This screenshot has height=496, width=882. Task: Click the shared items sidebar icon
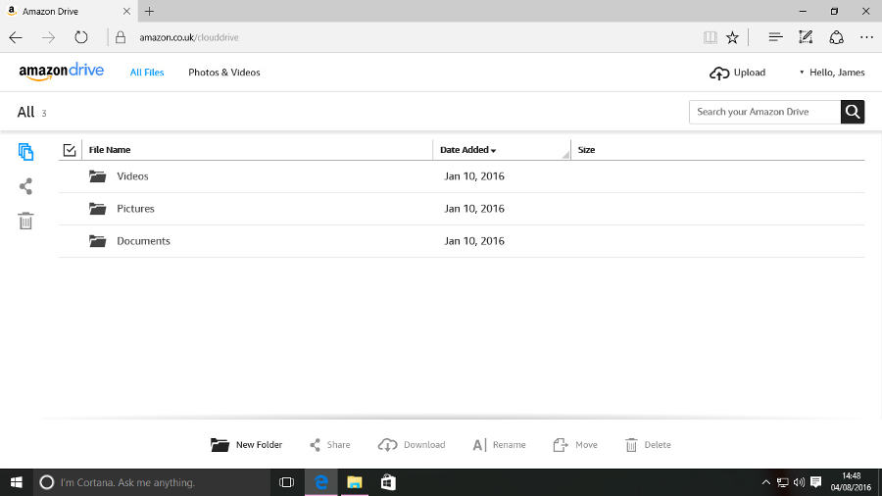(25, 186)
